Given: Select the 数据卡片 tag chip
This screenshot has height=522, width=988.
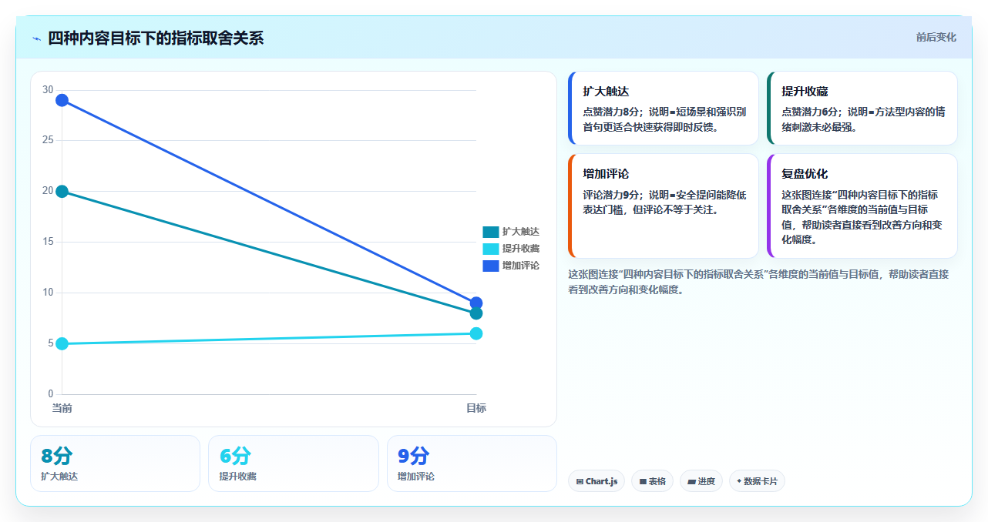Looking at the screenshot, I should point(757,481).
